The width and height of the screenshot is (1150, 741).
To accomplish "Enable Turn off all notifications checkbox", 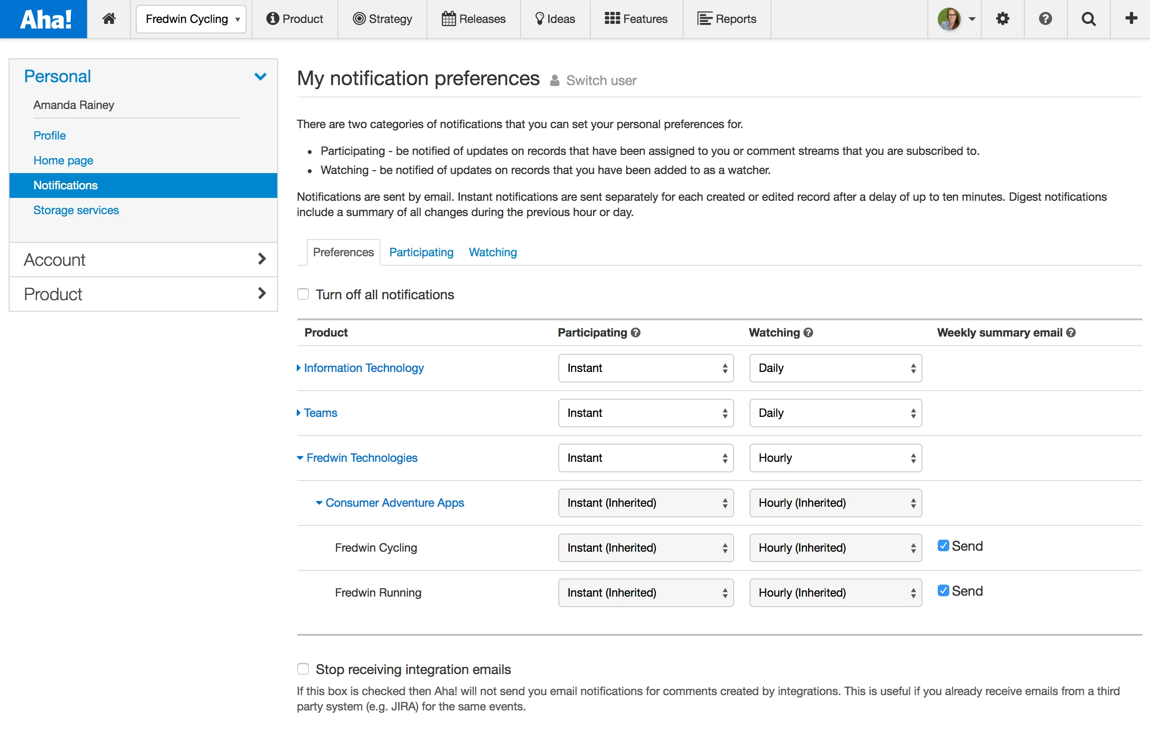I will click(x=303, y=294).
